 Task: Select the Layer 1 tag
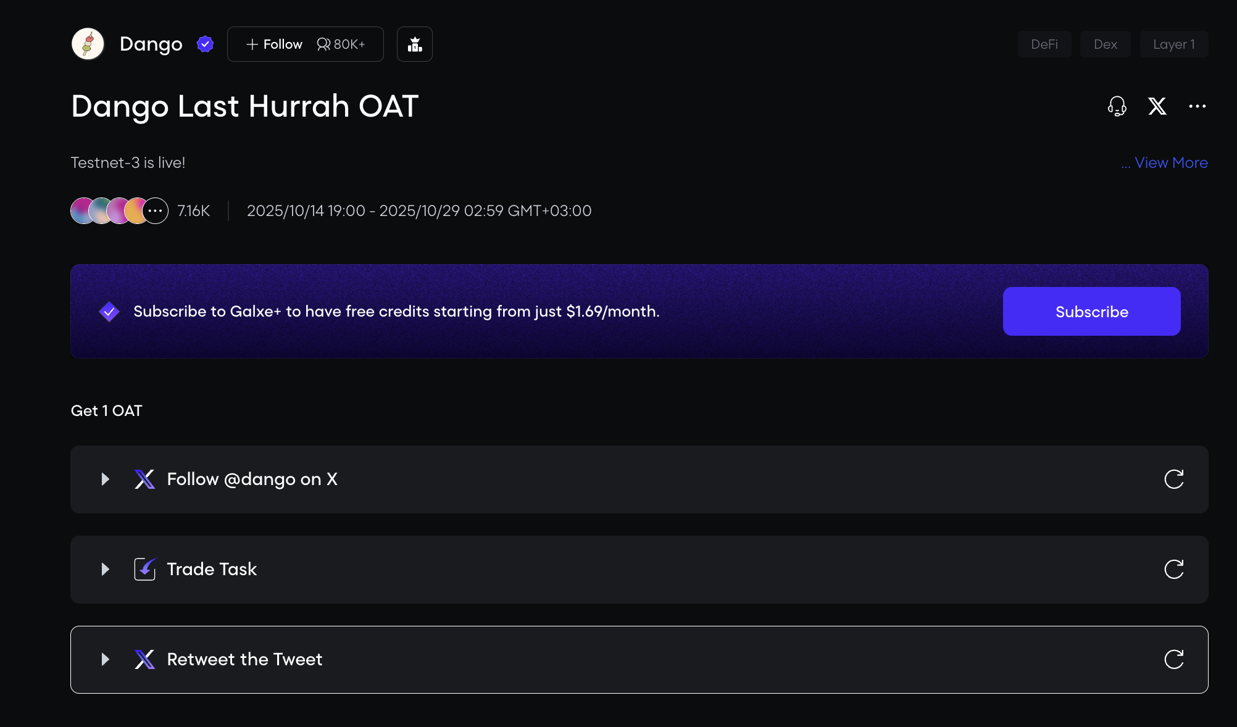click(x=1173, y=44)
